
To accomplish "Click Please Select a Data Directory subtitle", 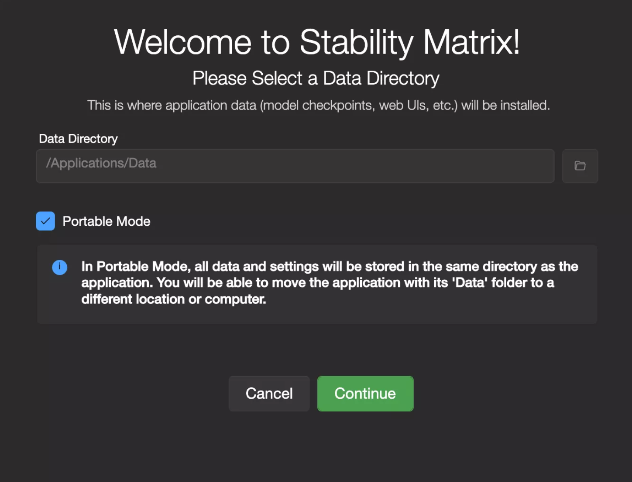I will coord(316,78).
